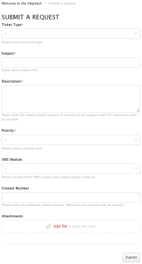Click the paperclip attachment icon
The image size is (142, 264).
coord(49,226)
